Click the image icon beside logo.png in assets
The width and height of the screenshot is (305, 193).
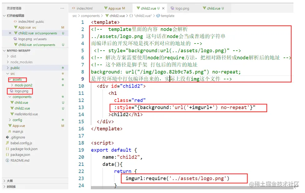(12, 91)
